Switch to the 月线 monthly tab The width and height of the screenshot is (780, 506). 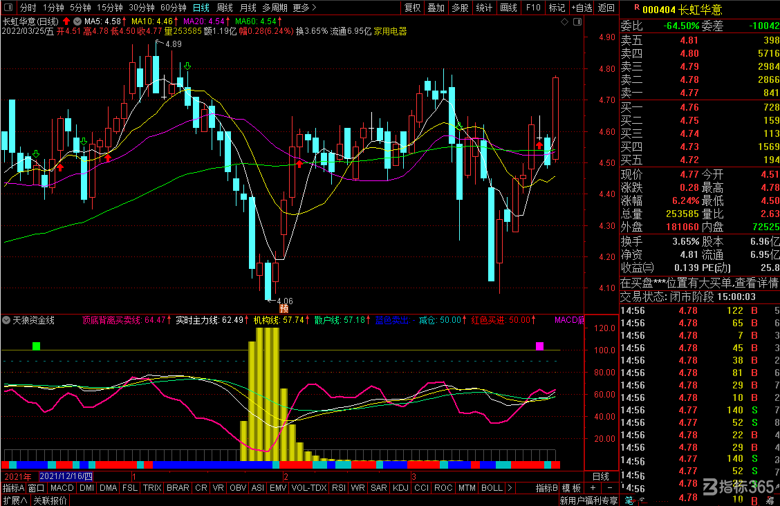248,8
